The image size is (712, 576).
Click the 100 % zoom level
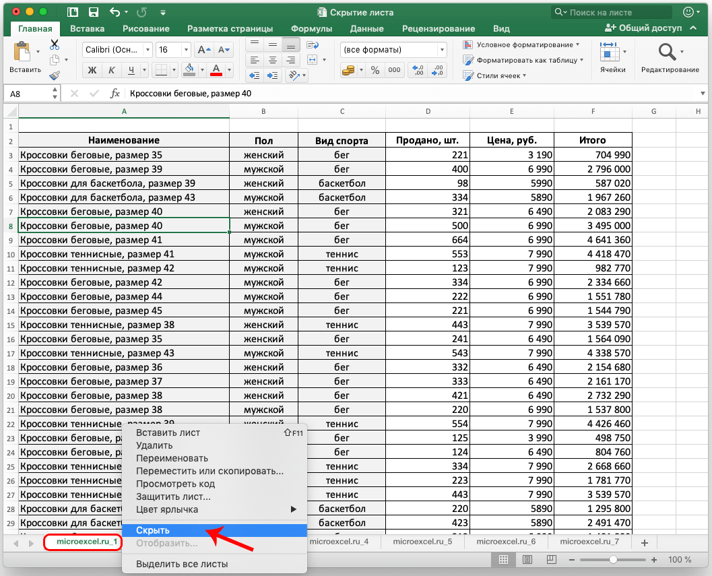click(680, 560)
